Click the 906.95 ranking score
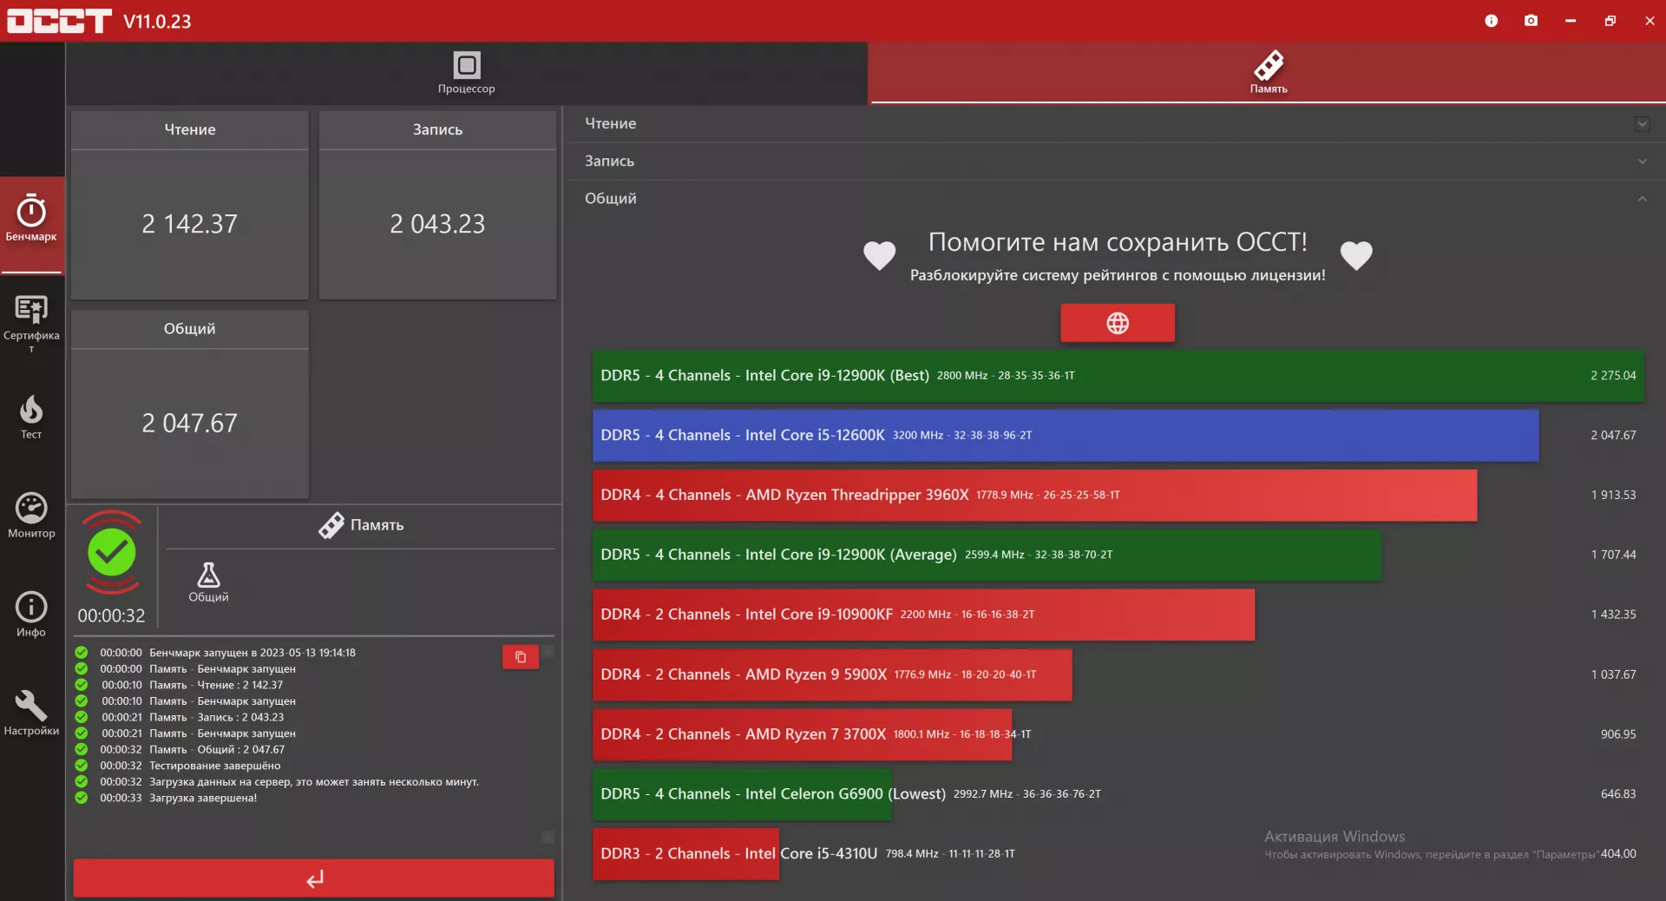1666x901 pixels. [1618, 734]
